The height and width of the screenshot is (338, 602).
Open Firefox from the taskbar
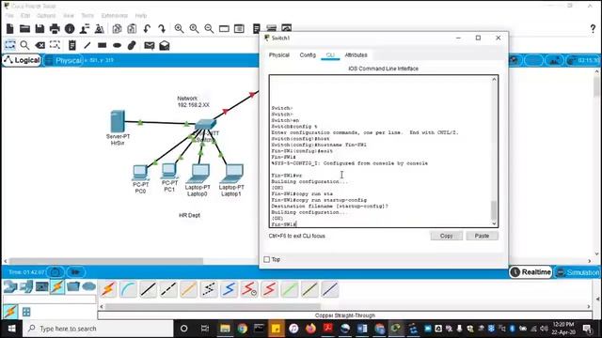[310, 329]
